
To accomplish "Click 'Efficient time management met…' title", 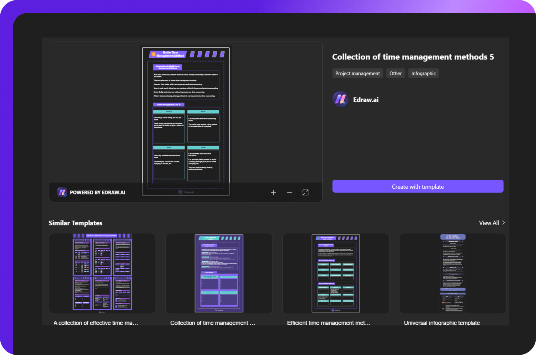I will click(329, 323).
